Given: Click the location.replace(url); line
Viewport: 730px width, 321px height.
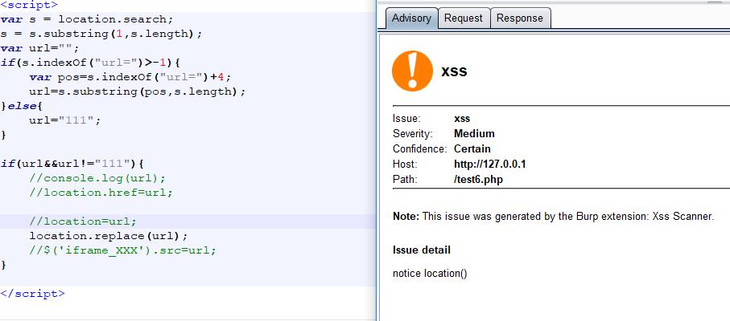Looking at the screenshot, I should [x=109, y=236].
